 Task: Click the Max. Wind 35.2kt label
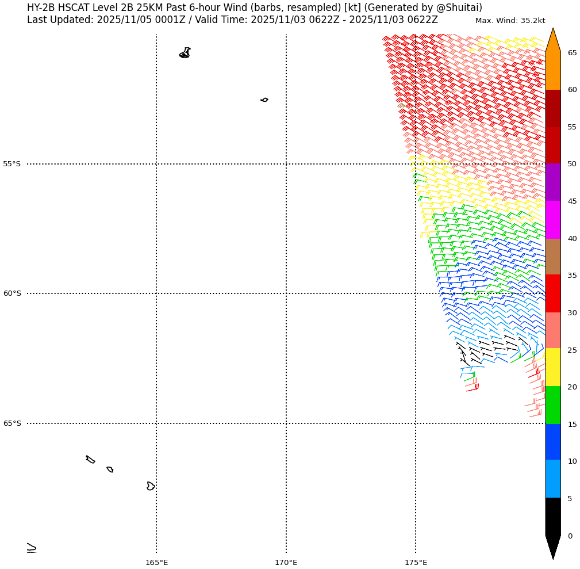pyautogui.click(x=510, y=21)
